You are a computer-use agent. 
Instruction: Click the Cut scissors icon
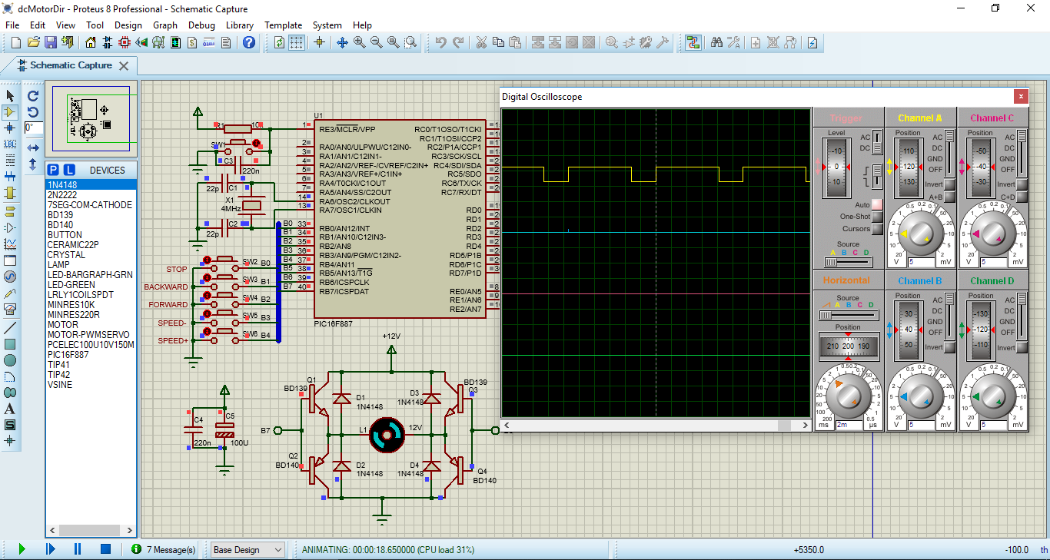click(x=481, y=42)
